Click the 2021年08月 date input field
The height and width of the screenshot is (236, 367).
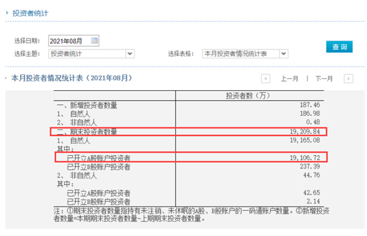(x=73, y=41)
